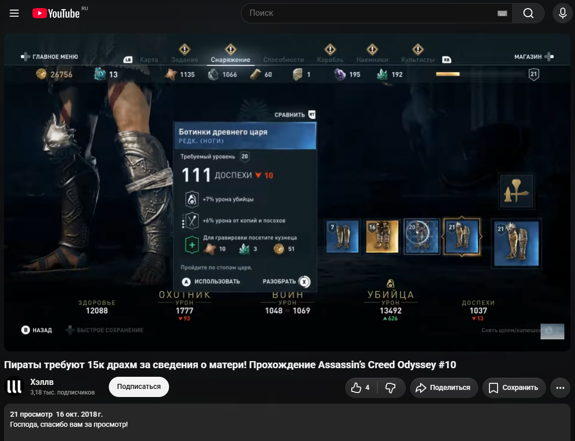Screen dimensions: 575x441
Task: Open the Хэллв channel avatar
Action: (x=14, y=386)
